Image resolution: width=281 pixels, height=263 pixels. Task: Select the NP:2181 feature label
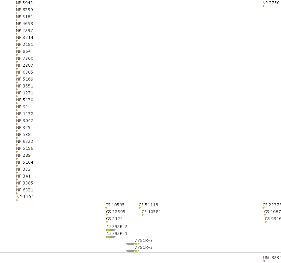(x=25, y=45)
